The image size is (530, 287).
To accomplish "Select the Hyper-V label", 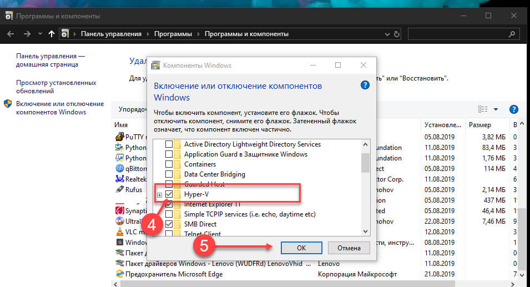I will pyautogui.click(x=196, y=194).
